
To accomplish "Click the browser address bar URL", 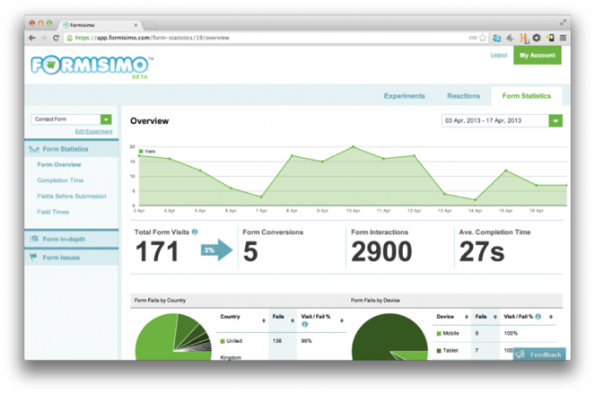I will pos(152,38).
